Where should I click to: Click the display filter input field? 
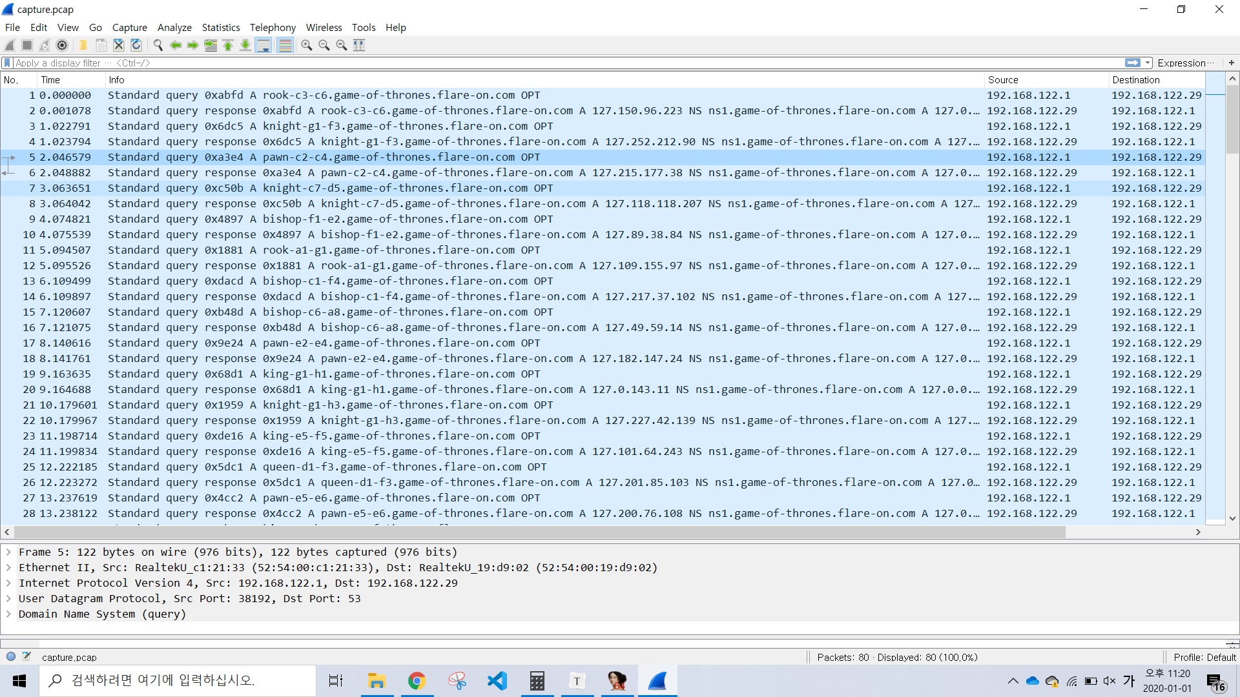(x=568, y=63)
